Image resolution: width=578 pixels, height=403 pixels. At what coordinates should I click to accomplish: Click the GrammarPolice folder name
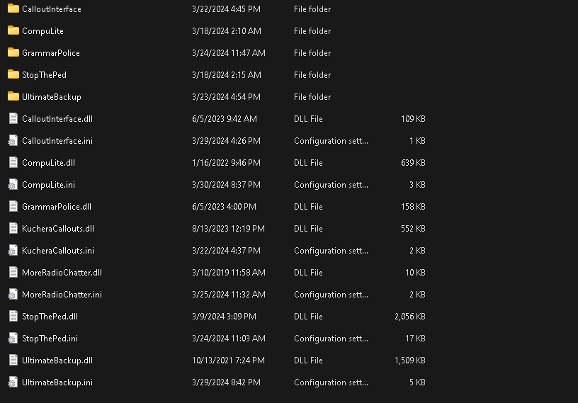click(x=51, y=53)
